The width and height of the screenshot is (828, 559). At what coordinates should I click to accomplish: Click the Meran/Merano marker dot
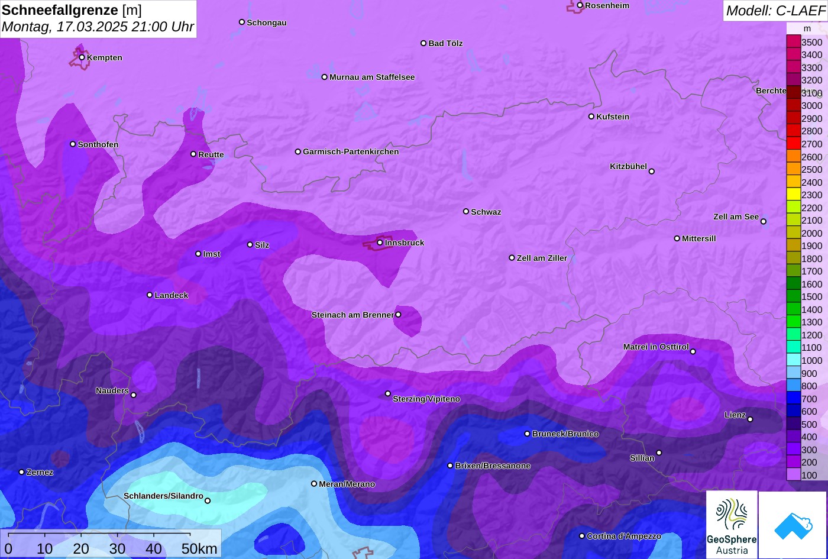(314, 484)
